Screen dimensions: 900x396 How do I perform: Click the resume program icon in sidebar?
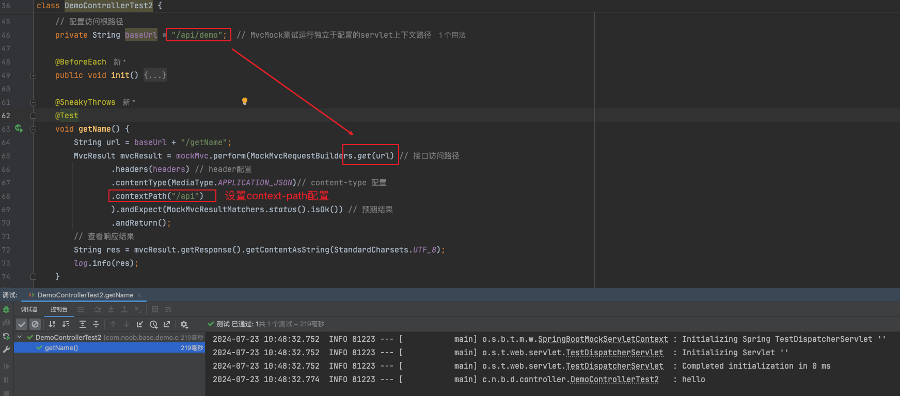[x=6, y=366]
